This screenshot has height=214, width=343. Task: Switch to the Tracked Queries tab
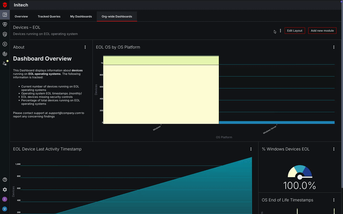click(49, 16)
